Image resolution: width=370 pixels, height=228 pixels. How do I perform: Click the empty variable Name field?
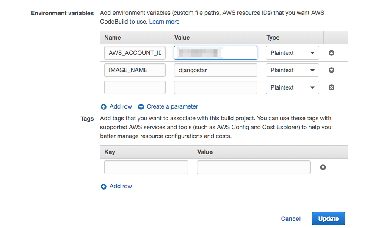tap(135, 87)
